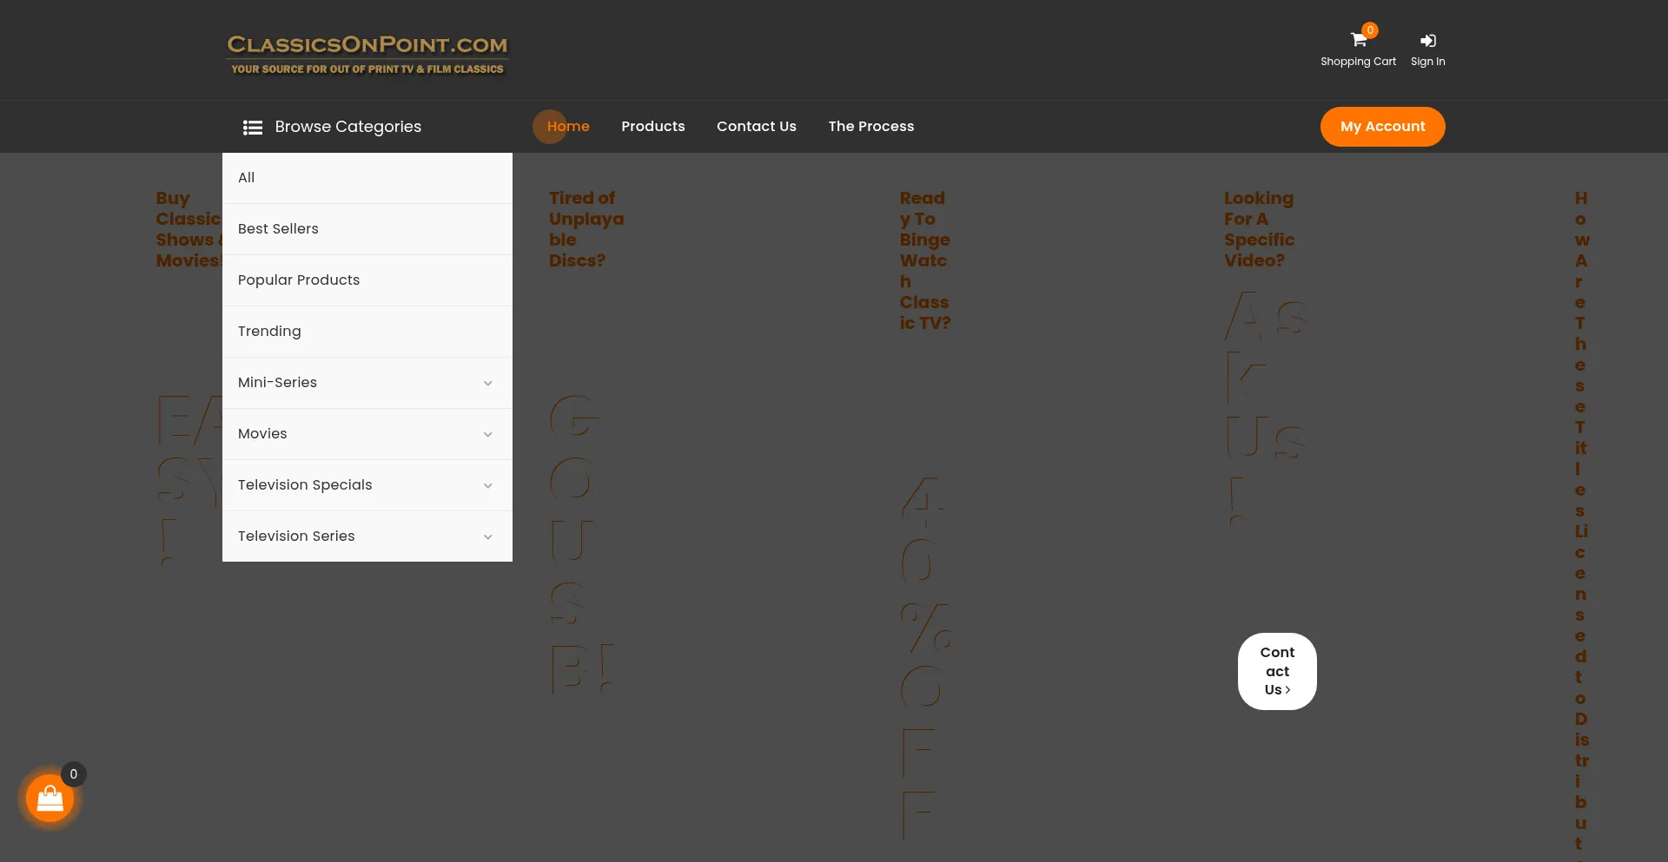Viewport: 1668px width, 862px height.
Task: Choose Popular Products from categories
Action: 299,280
